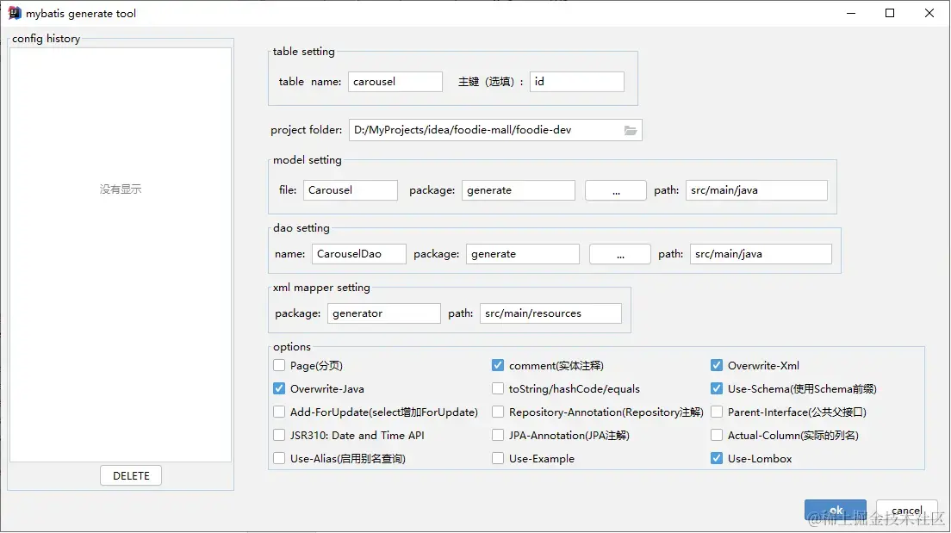The image size is (951, 533).
Task: Check JSR310: Date and Time API
Action: point(279,436)
